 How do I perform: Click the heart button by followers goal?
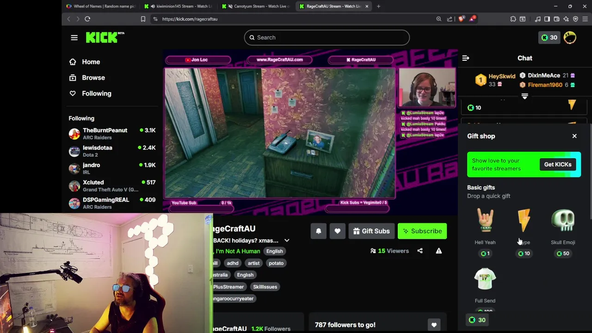tap(434, 325)
